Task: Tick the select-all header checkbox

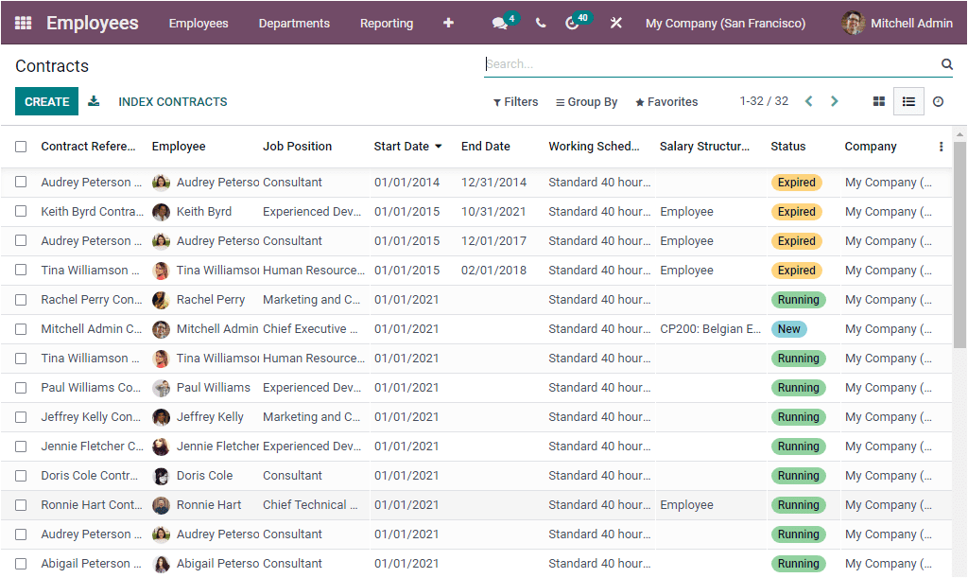Action: point(21,147)
